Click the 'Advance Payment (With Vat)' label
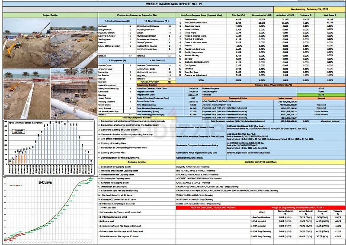The image size is (346, 245). [x=217, y=105]
